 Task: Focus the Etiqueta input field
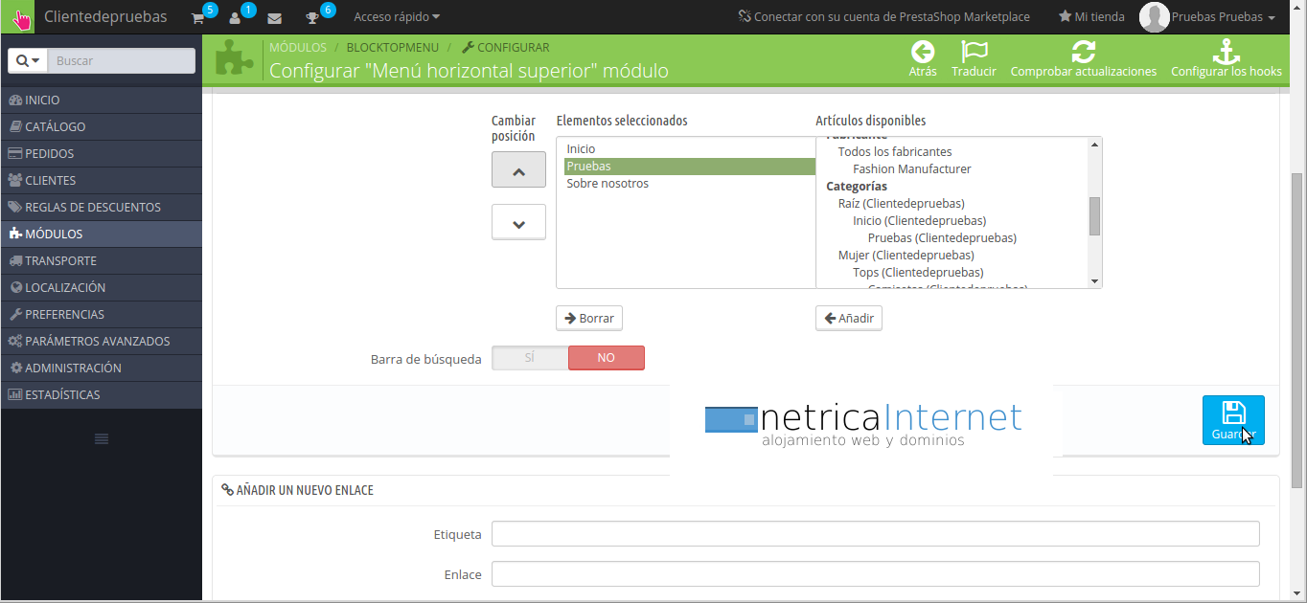875,534
